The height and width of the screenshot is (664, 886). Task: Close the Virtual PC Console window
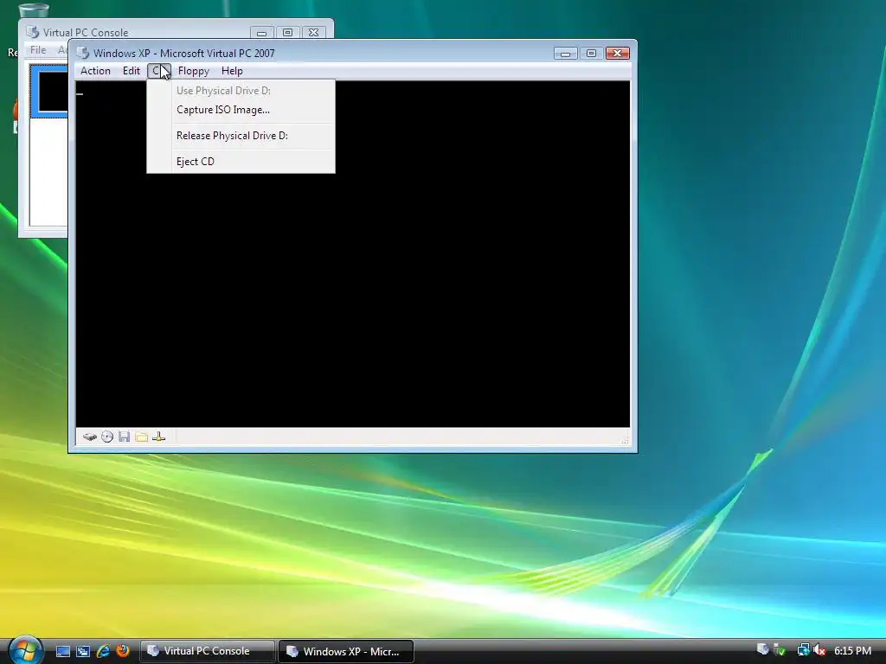[313, 33]
